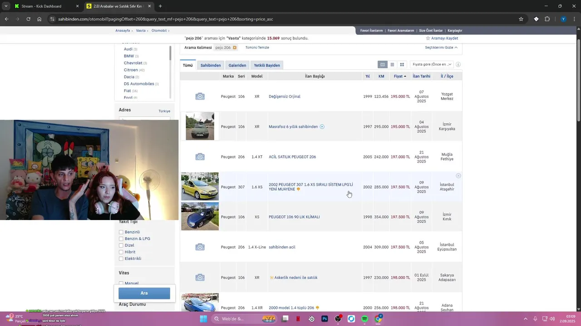Filter by Chevrolet brand

coord(133,63)
